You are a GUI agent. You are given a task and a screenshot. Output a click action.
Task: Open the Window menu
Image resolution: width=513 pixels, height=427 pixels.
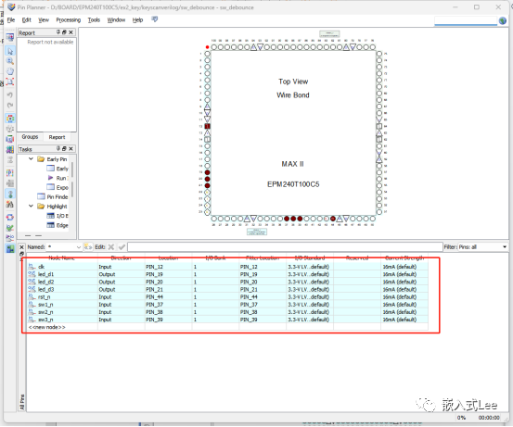click(x=117, y=20)
